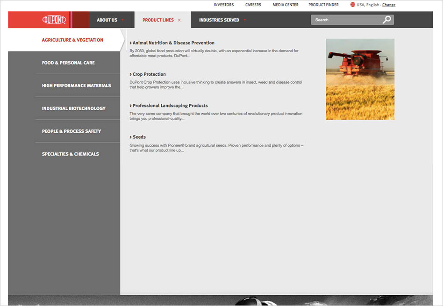The width and height of the screenshot is (443, 306).
Task: Select the Agriculture & Vegetation category
Action: (72, 40)
